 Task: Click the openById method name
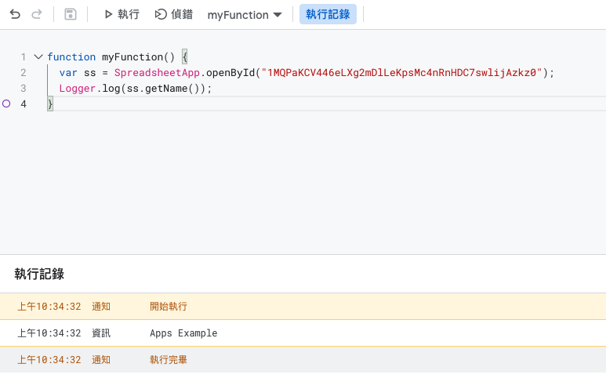pos(227,73)
